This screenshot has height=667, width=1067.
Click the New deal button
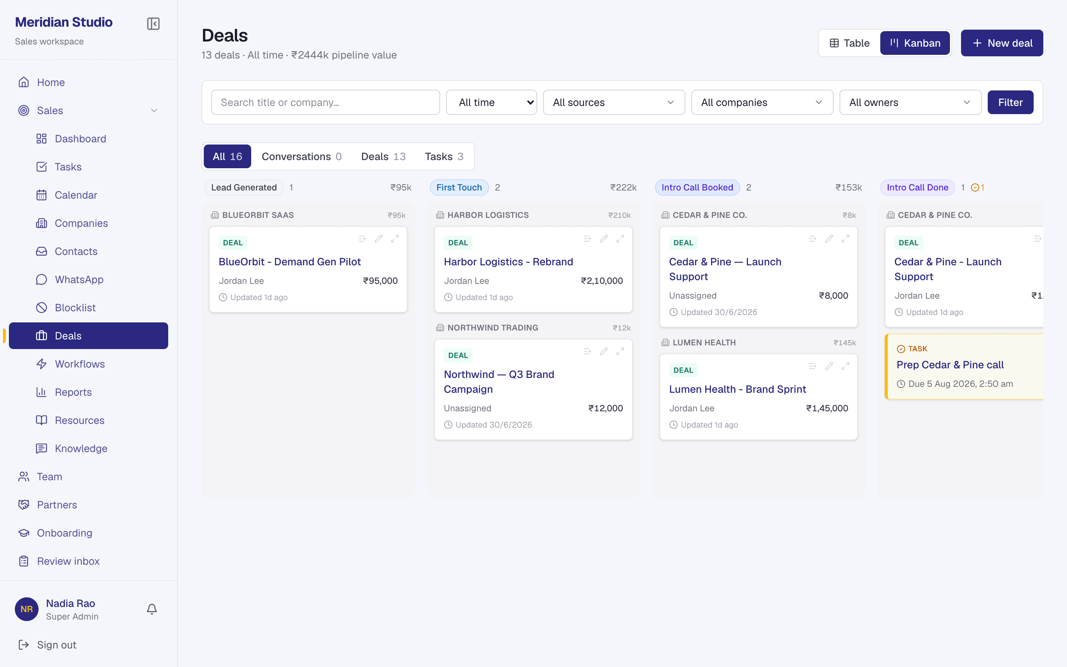point(1002,43)
